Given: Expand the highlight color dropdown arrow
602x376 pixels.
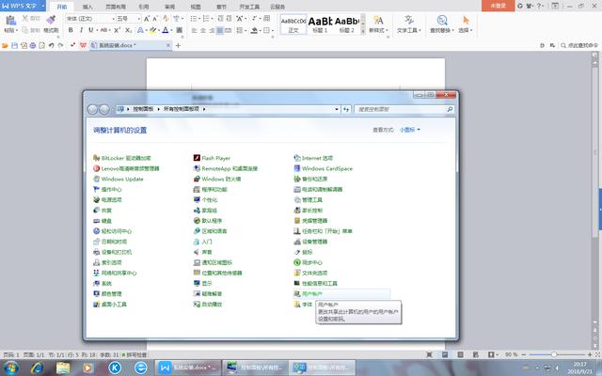Looking at the screenshot, I should 159,30.
